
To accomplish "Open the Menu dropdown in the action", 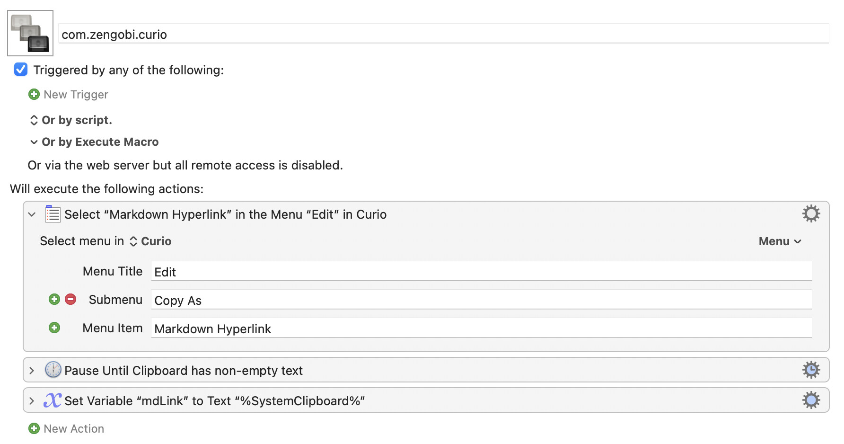I will point(780,241).
